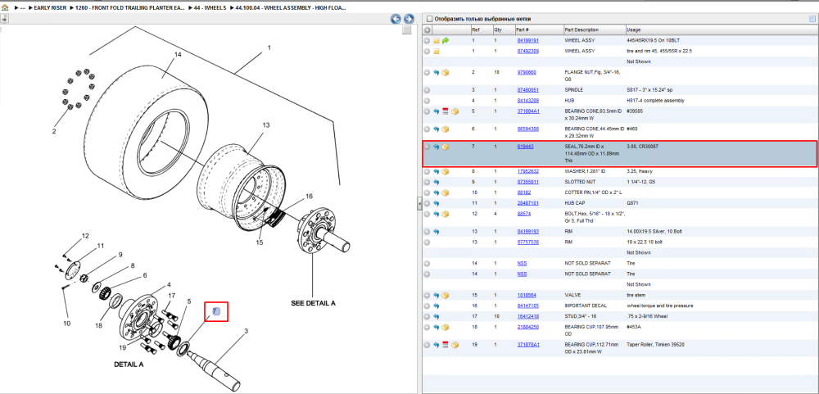Open the EARLY RISER breadcrumb
The image size is (819, 394).
pyautogui.click(x=50, y=8)
